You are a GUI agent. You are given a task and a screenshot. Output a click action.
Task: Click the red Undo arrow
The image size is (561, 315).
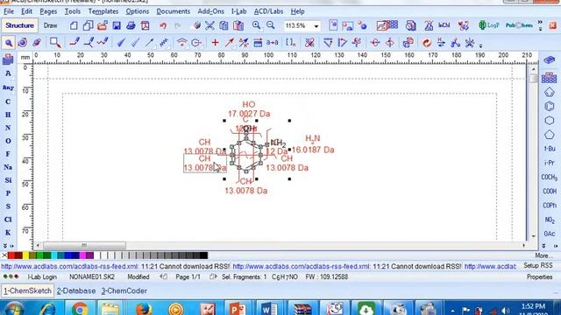click(x=163, y=25)
